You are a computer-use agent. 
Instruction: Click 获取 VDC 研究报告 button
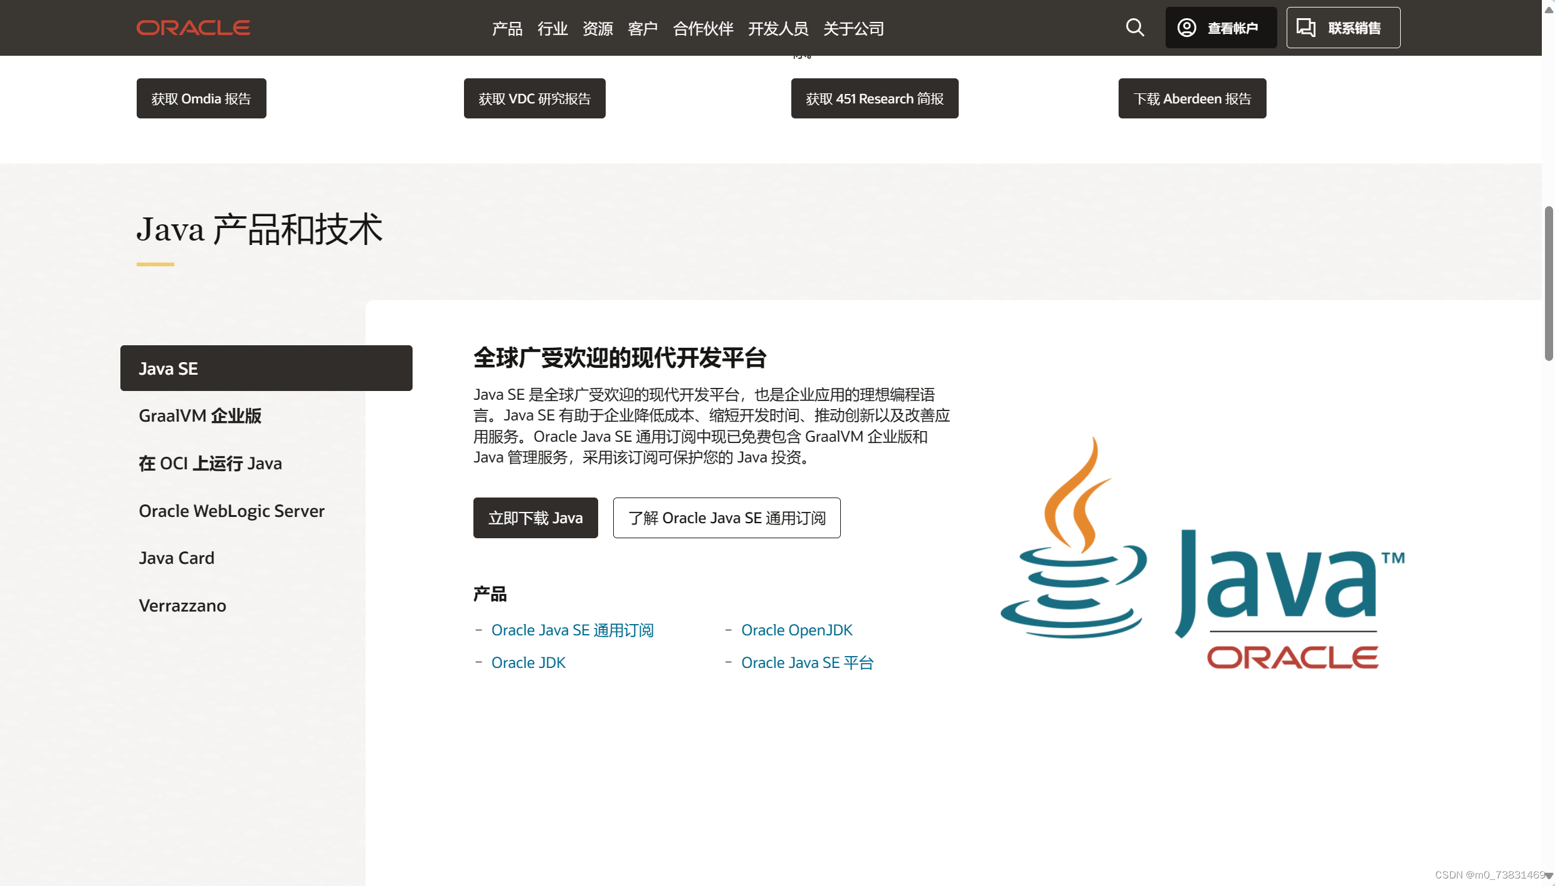[535, 98]
